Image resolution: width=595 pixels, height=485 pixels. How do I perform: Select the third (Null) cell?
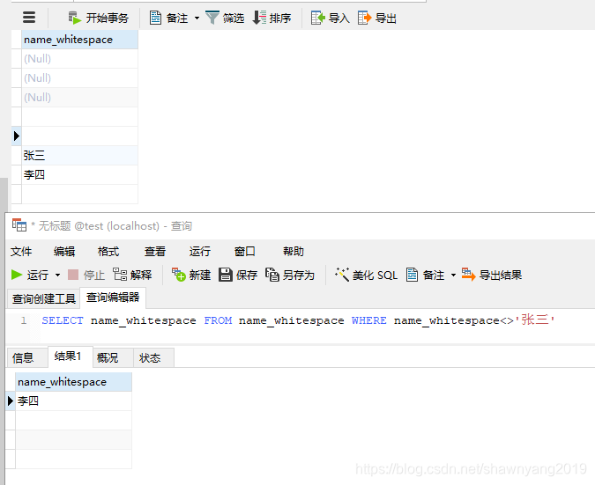[x=79, y=98]
